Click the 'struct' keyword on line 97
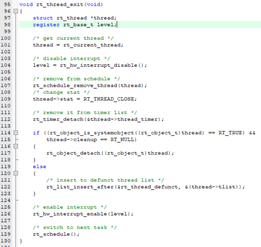 [x=43, y=18]
